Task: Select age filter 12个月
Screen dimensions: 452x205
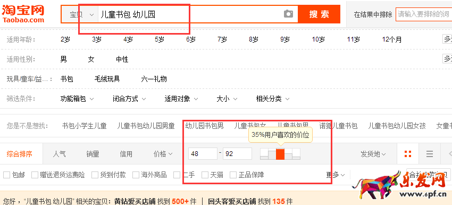Action: pos(392,39)
